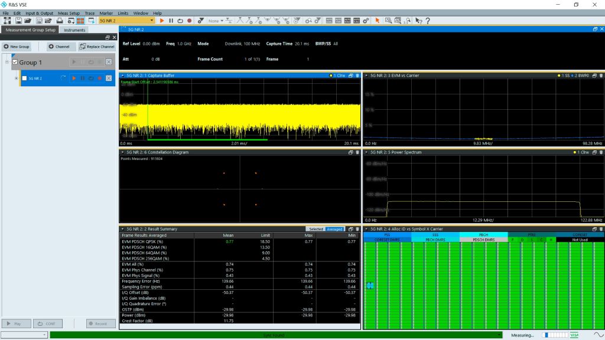Open the Meas Setup menu

click(x=69, y=13)
